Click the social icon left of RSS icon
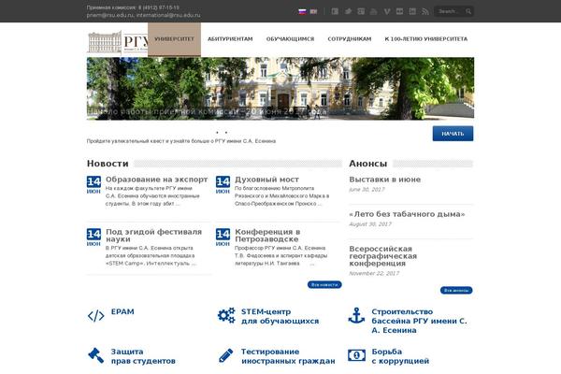This screenshot has height=374, width=561. 412,11
